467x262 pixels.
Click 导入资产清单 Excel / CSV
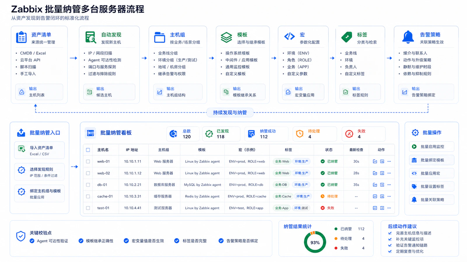39,151
